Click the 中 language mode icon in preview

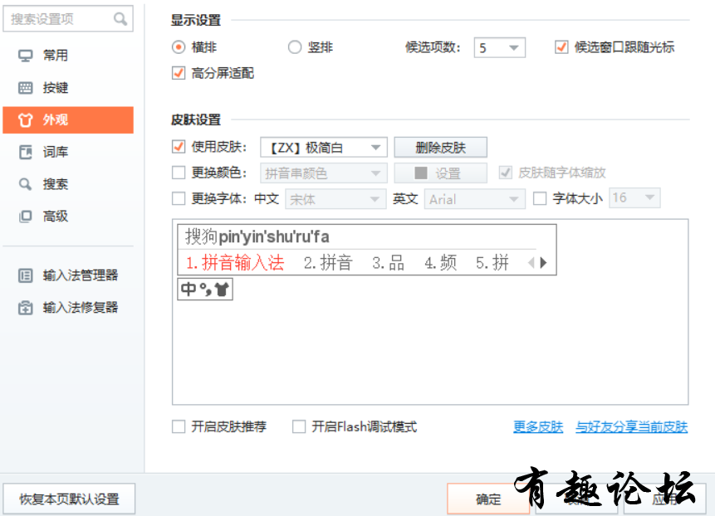pos(189,290)
